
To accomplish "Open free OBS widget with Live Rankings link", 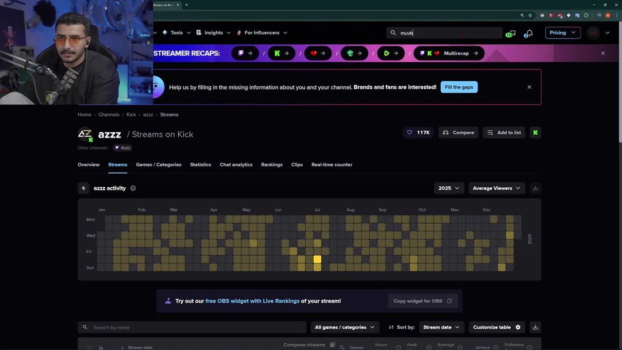I will pos(253,301).
